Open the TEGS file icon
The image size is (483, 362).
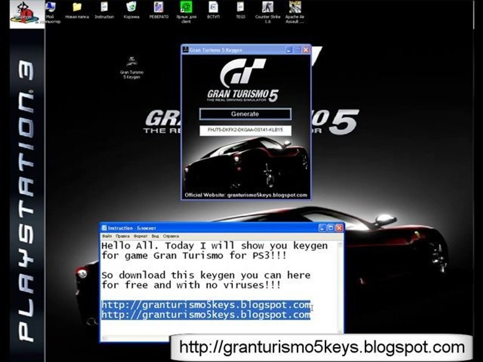pyautogui.click(x=240, y=10)
